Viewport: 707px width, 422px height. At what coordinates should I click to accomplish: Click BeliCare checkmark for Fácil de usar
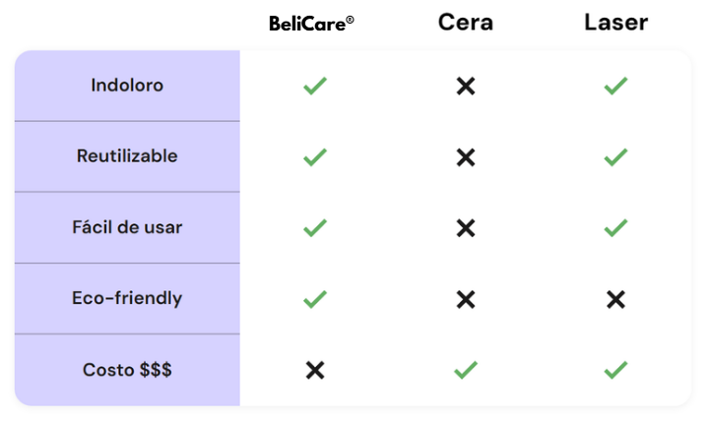[x=315, y=228]
